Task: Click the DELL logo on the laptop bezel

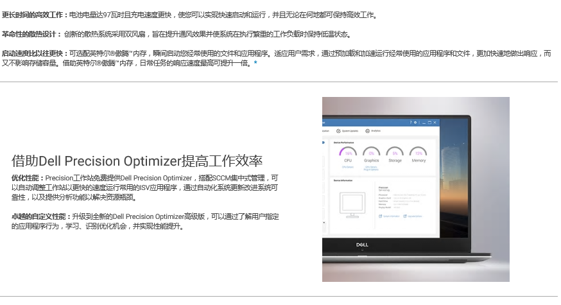Action: (x=361, y=245)
